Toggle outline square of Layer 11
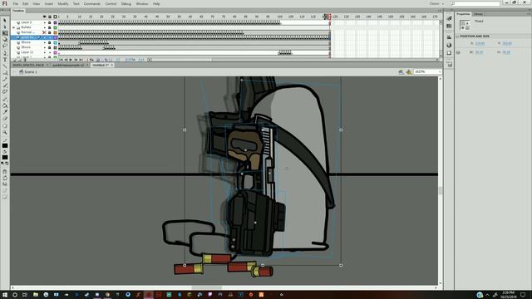 (x=56, y=52)
